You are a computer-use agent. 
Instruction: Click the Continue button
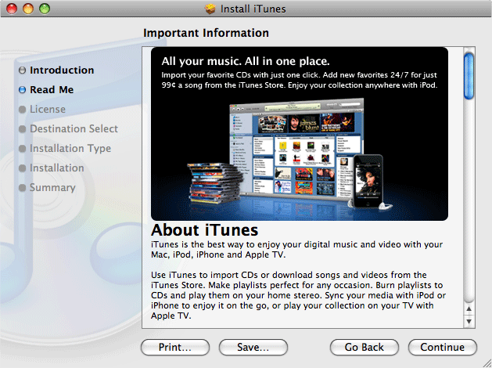tap(443, 347)
